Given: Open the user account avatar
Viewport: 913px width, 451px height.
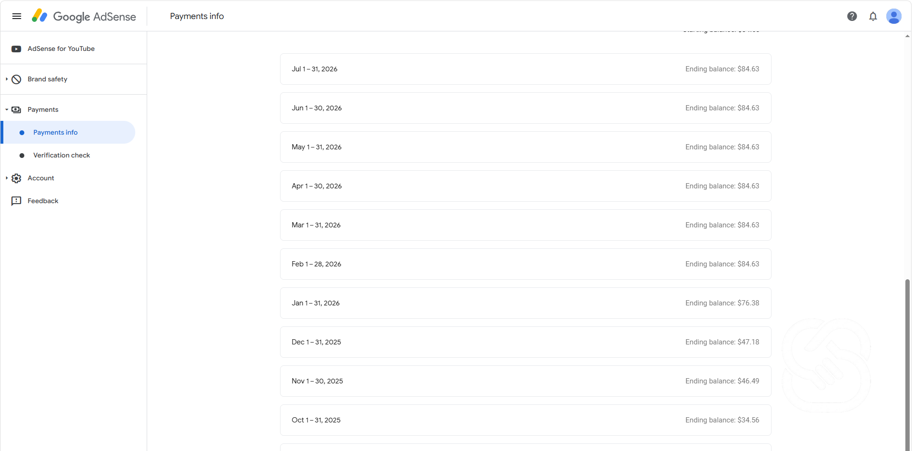Looking at the screenshot, I should pyautogui.click(x=894, y=16).
